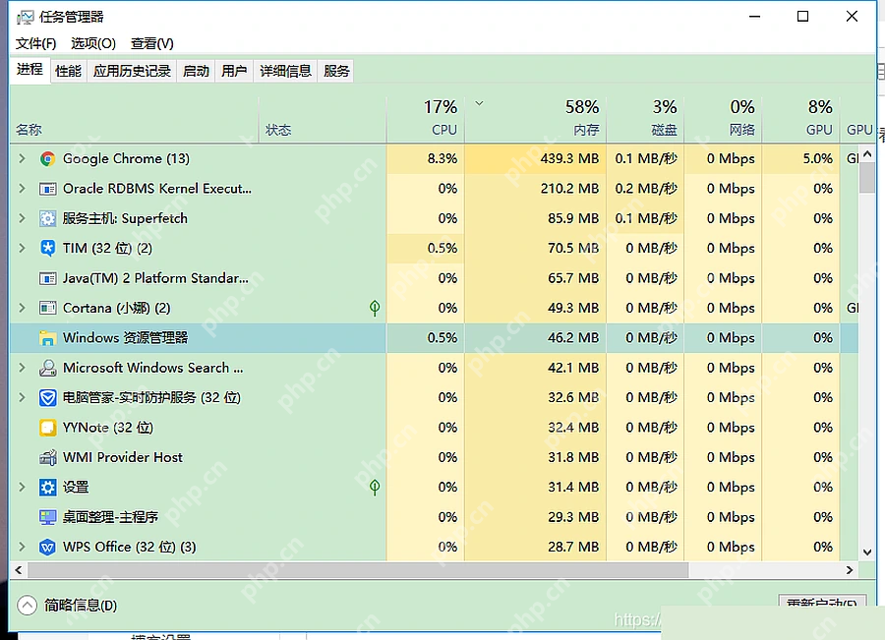
Task: Expand the TIM (32 位) (2) group
Action: point(22,249)
